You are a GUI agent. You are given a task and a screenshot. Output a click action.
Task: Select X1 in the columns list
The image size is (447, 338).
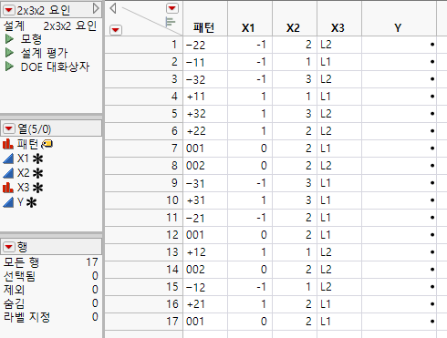point(23,159)
